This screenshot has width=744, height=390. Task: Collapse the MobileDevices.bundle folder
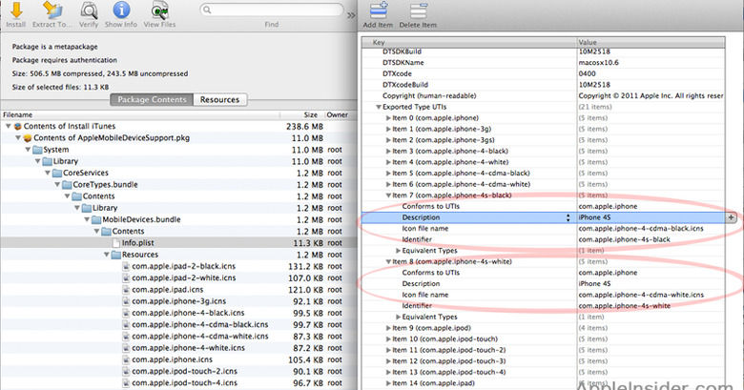tap(88, 219)
